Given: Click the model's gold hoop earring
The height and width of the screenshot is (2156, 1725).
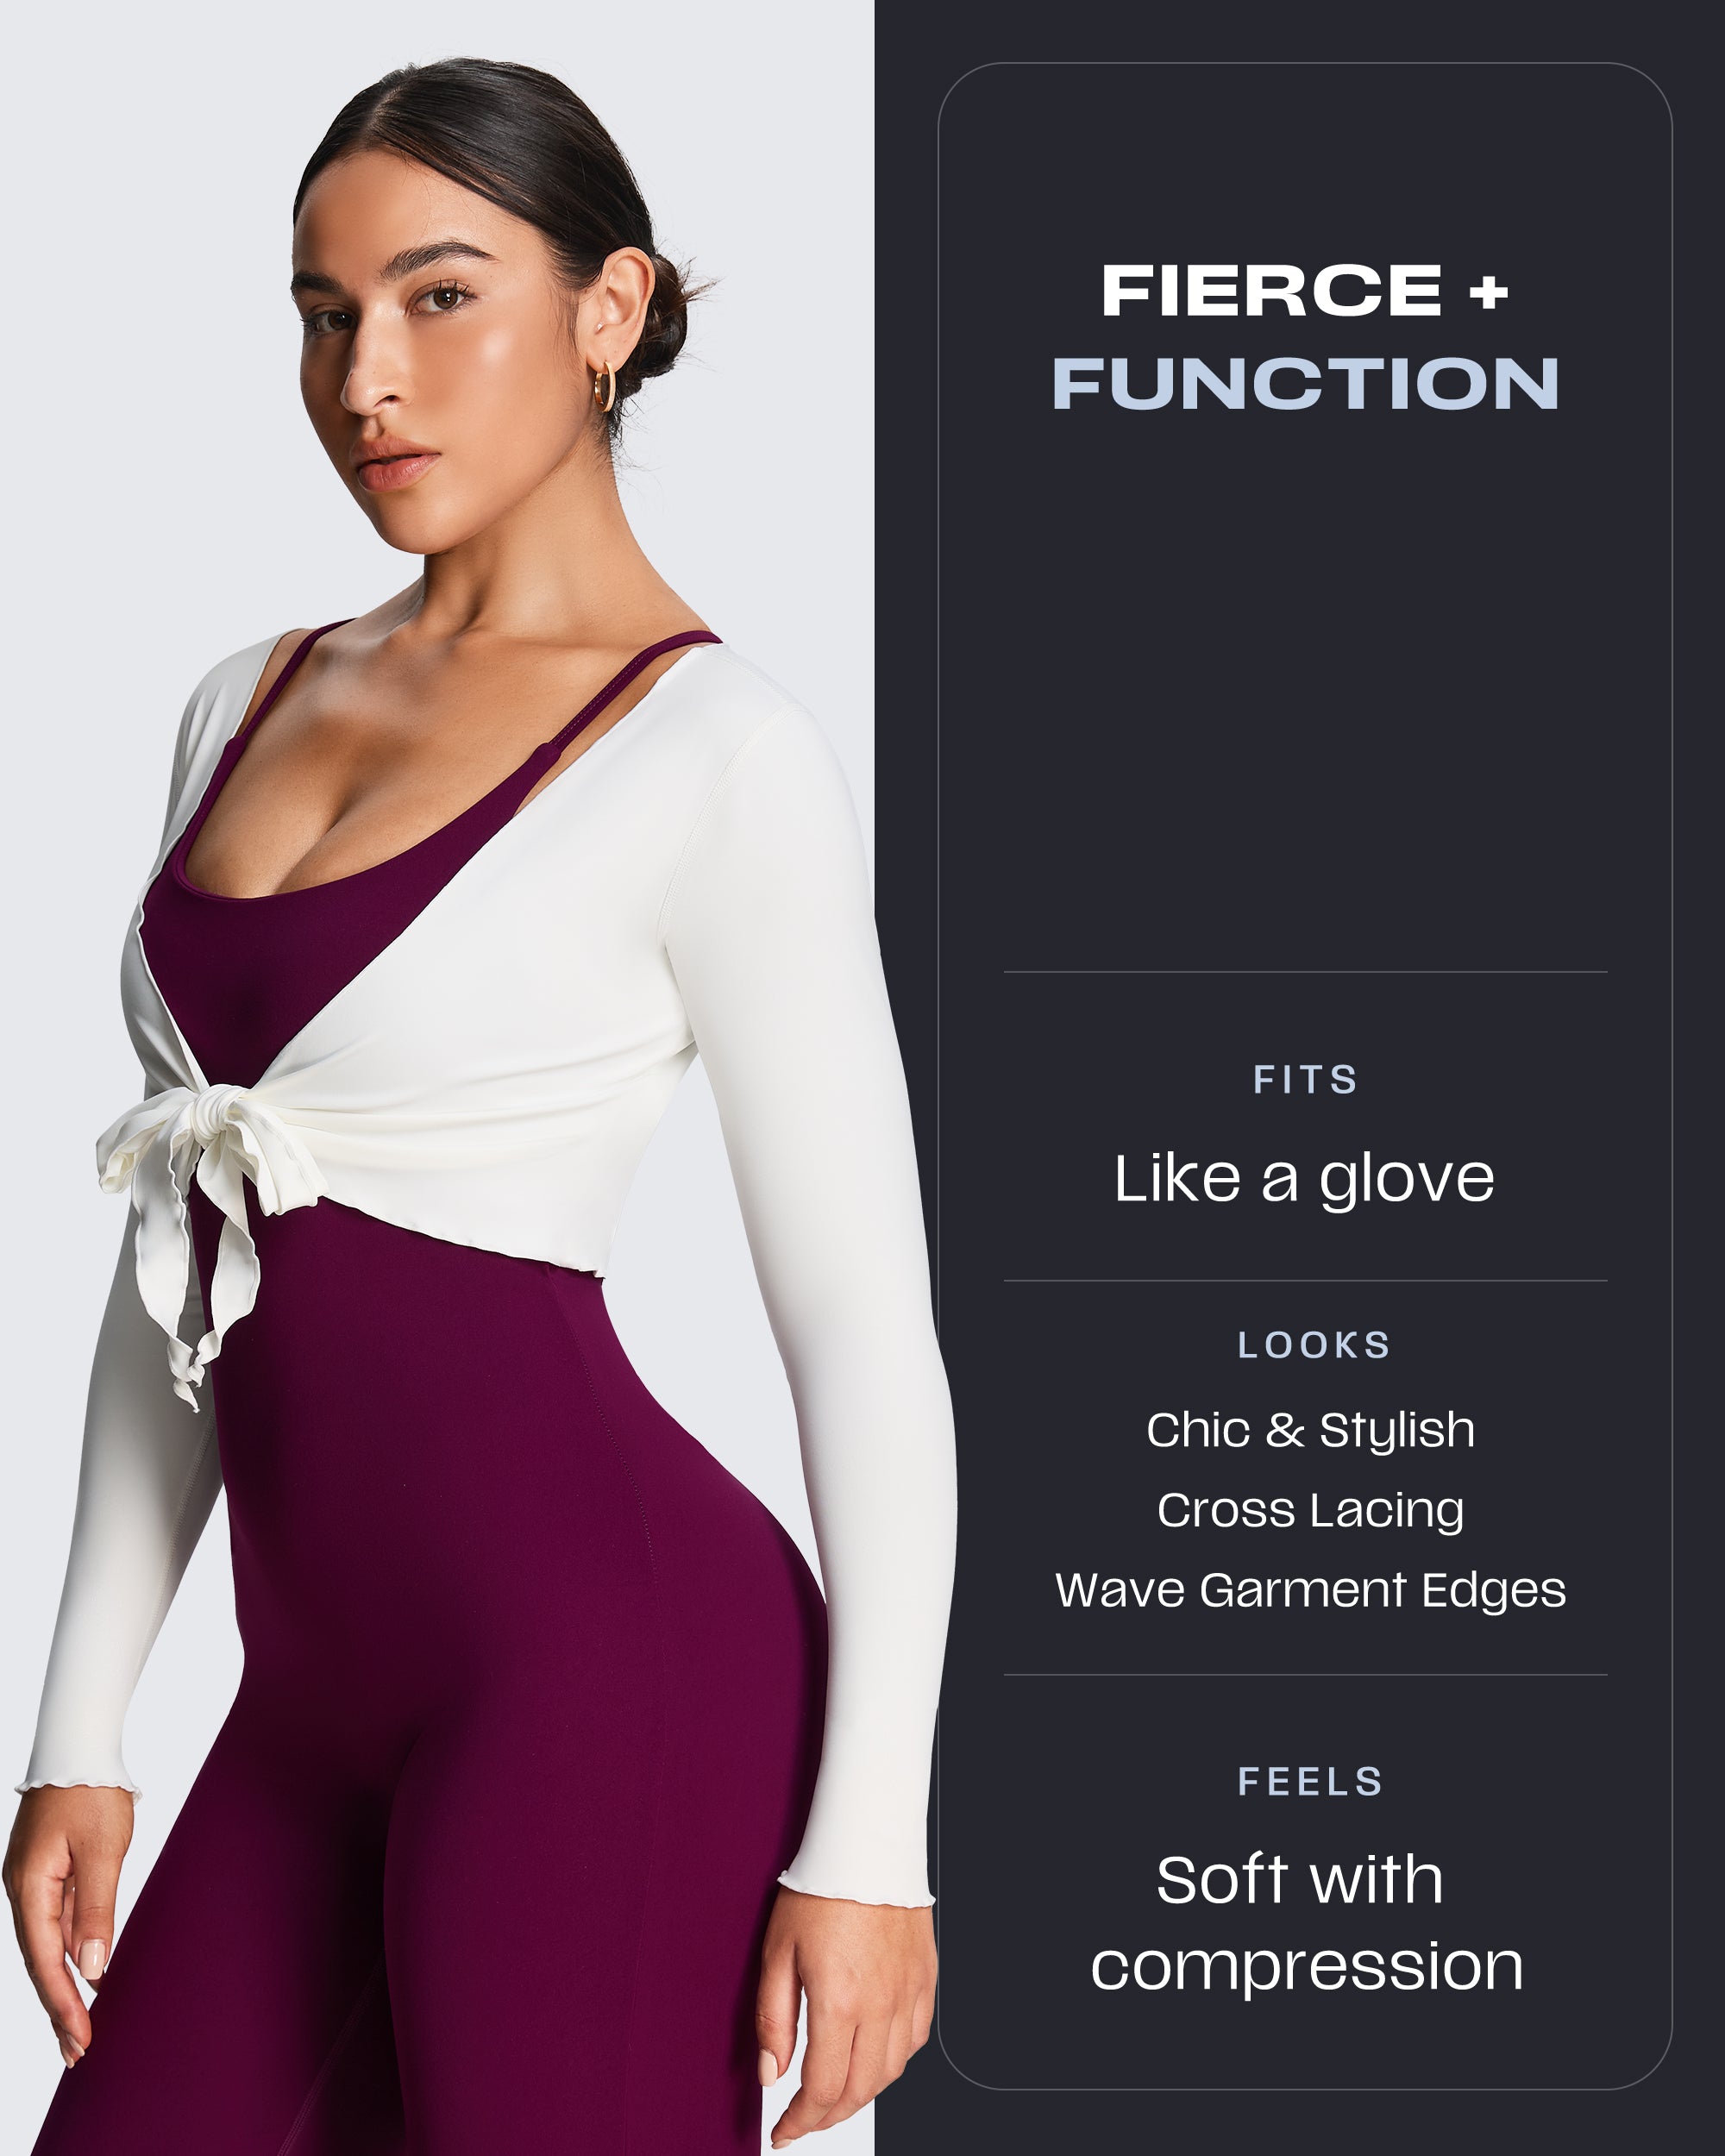Looking at the screenshot, I should tap(604, 386).
